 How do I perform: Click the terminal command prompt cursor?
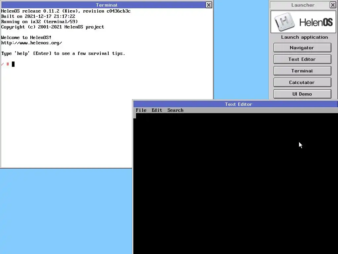(x=13, y=64)
